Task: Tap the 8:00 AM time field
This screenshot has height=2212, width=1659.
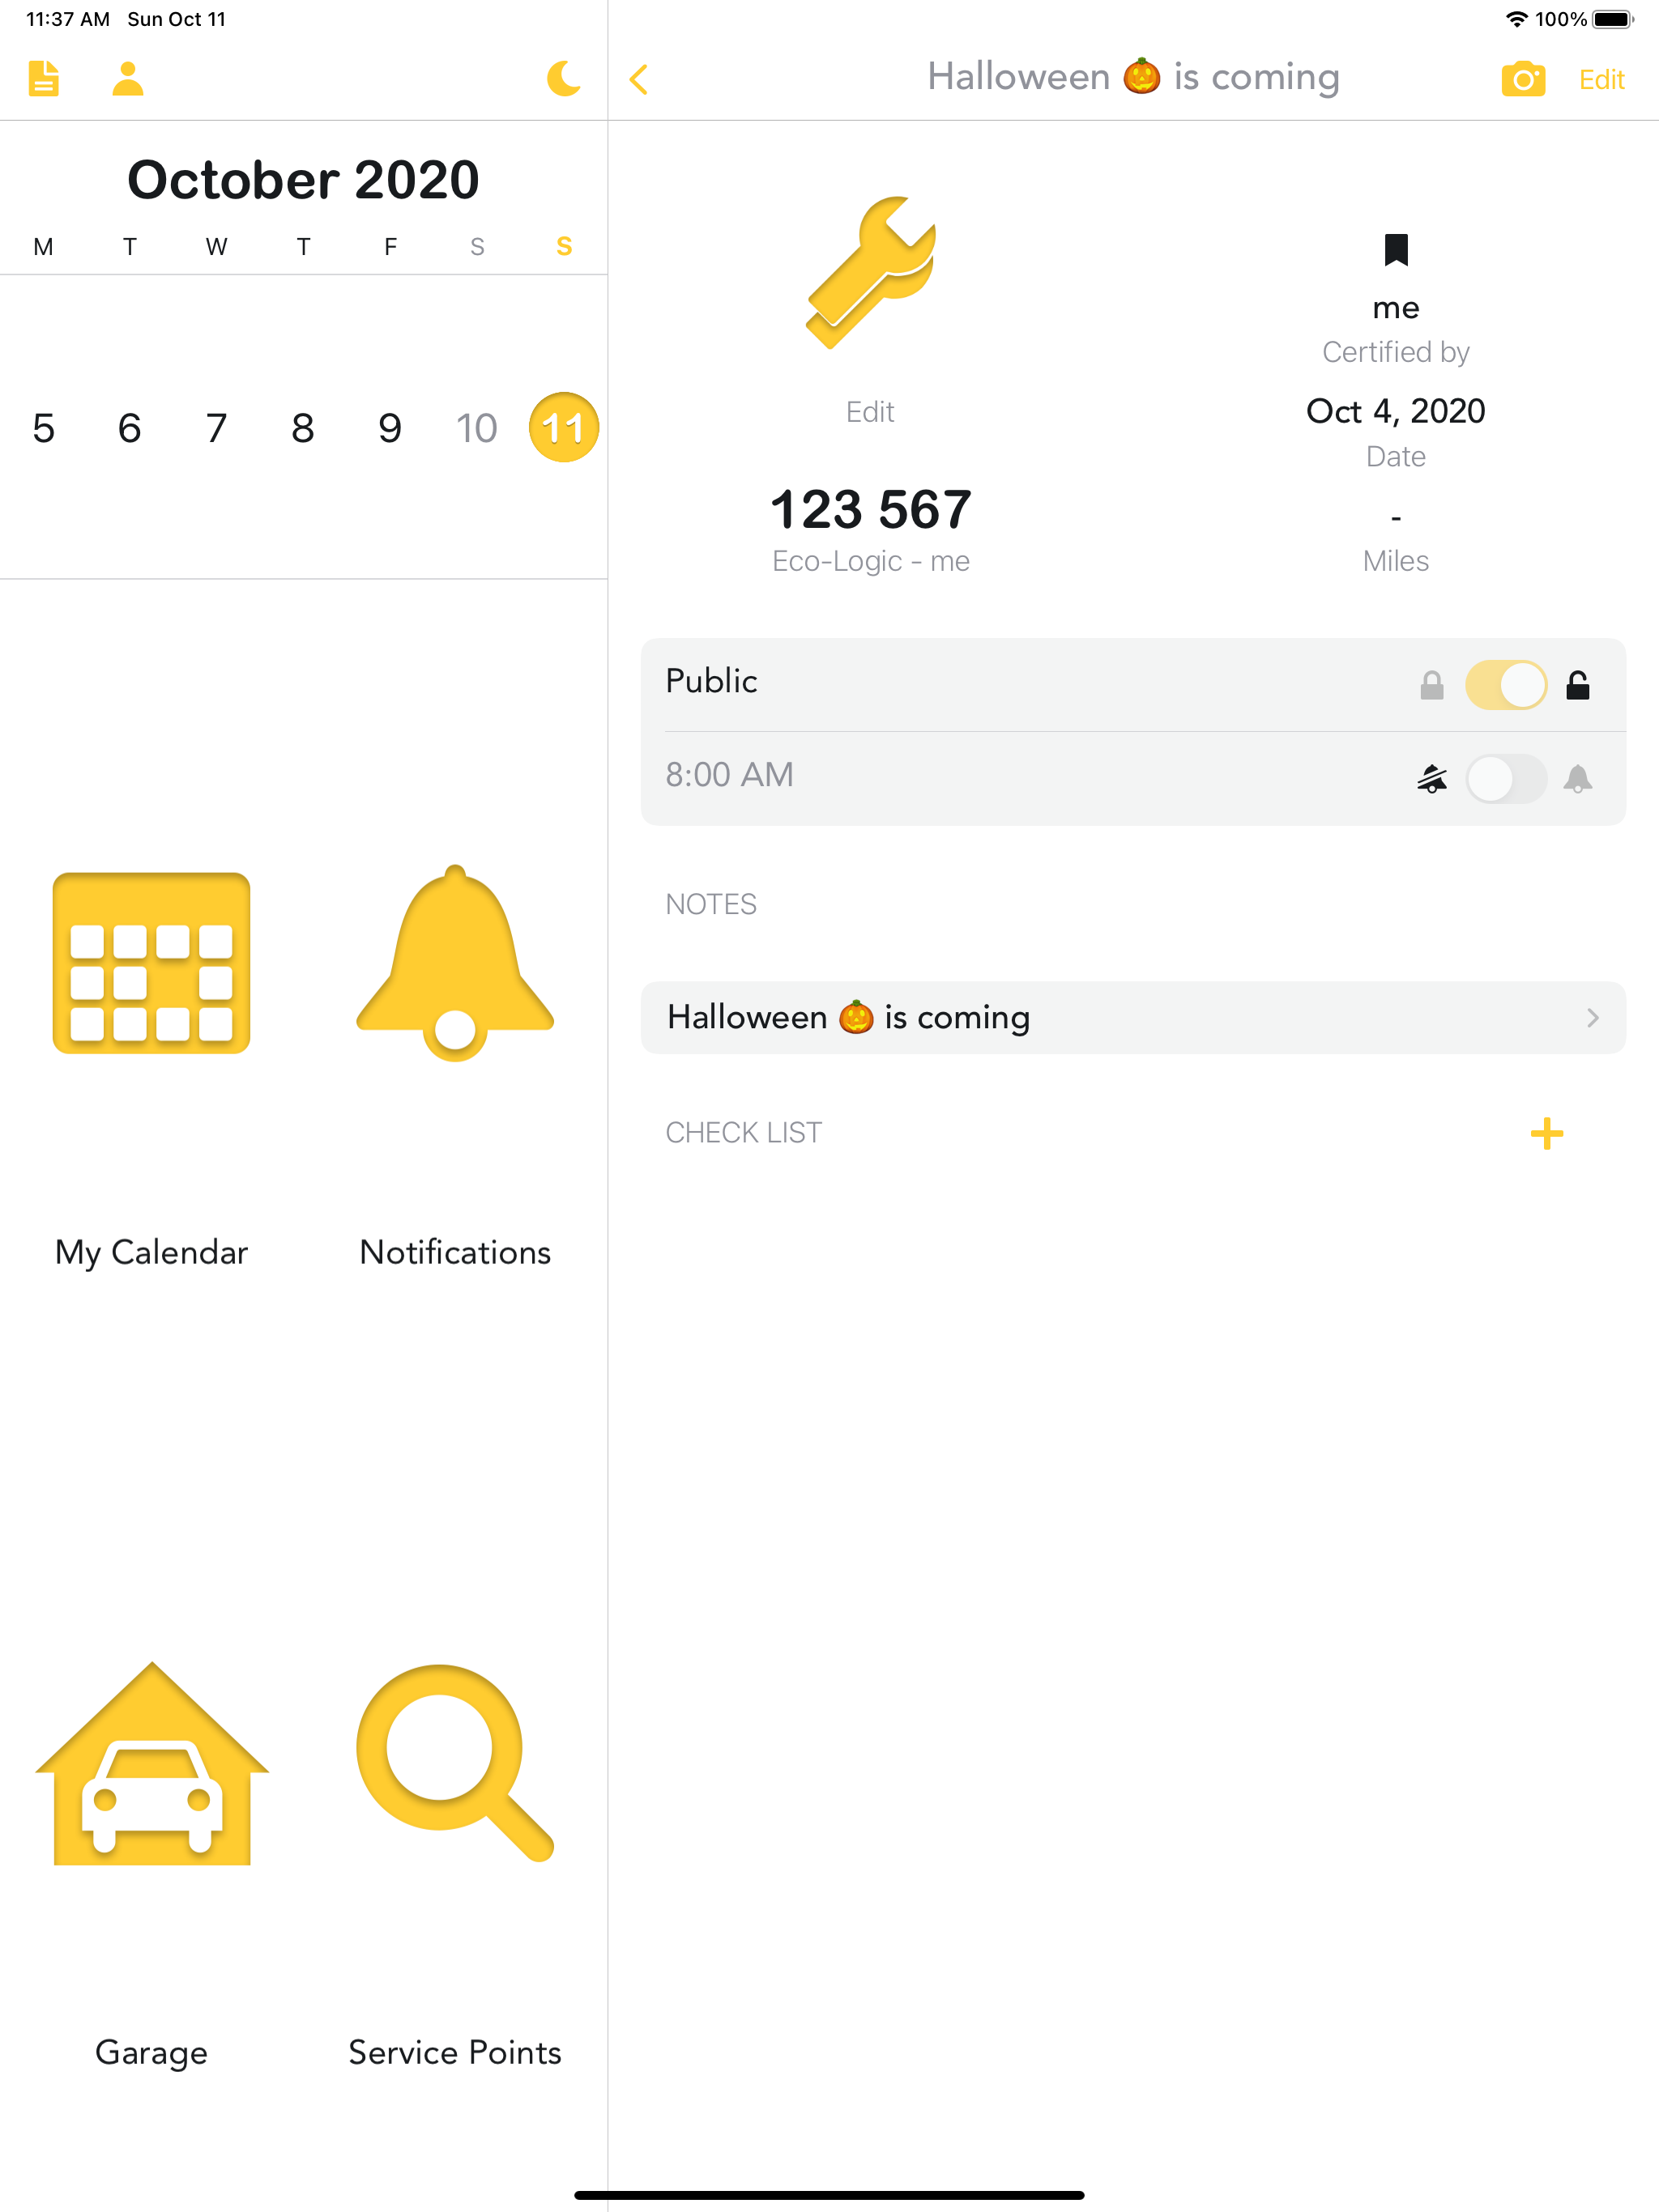Action: (x=729, y=775)
